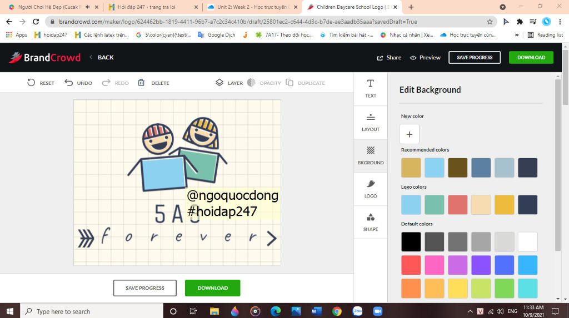Image resolution: width=569 pixels, height=318 pixels.
Task: Switch to the Unit 2: Week 2 tab
Action: pyautogui.click(x=252, y=7)
